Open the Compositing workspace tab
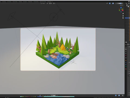 (x=36, y=2)
